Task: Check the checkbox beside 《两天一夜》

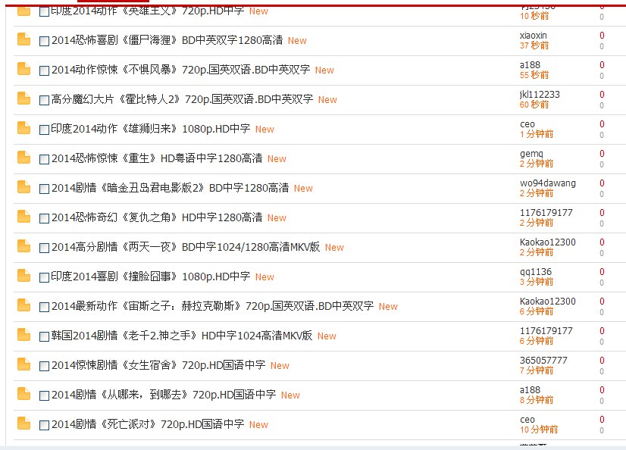Action: [x=44, y=248]
